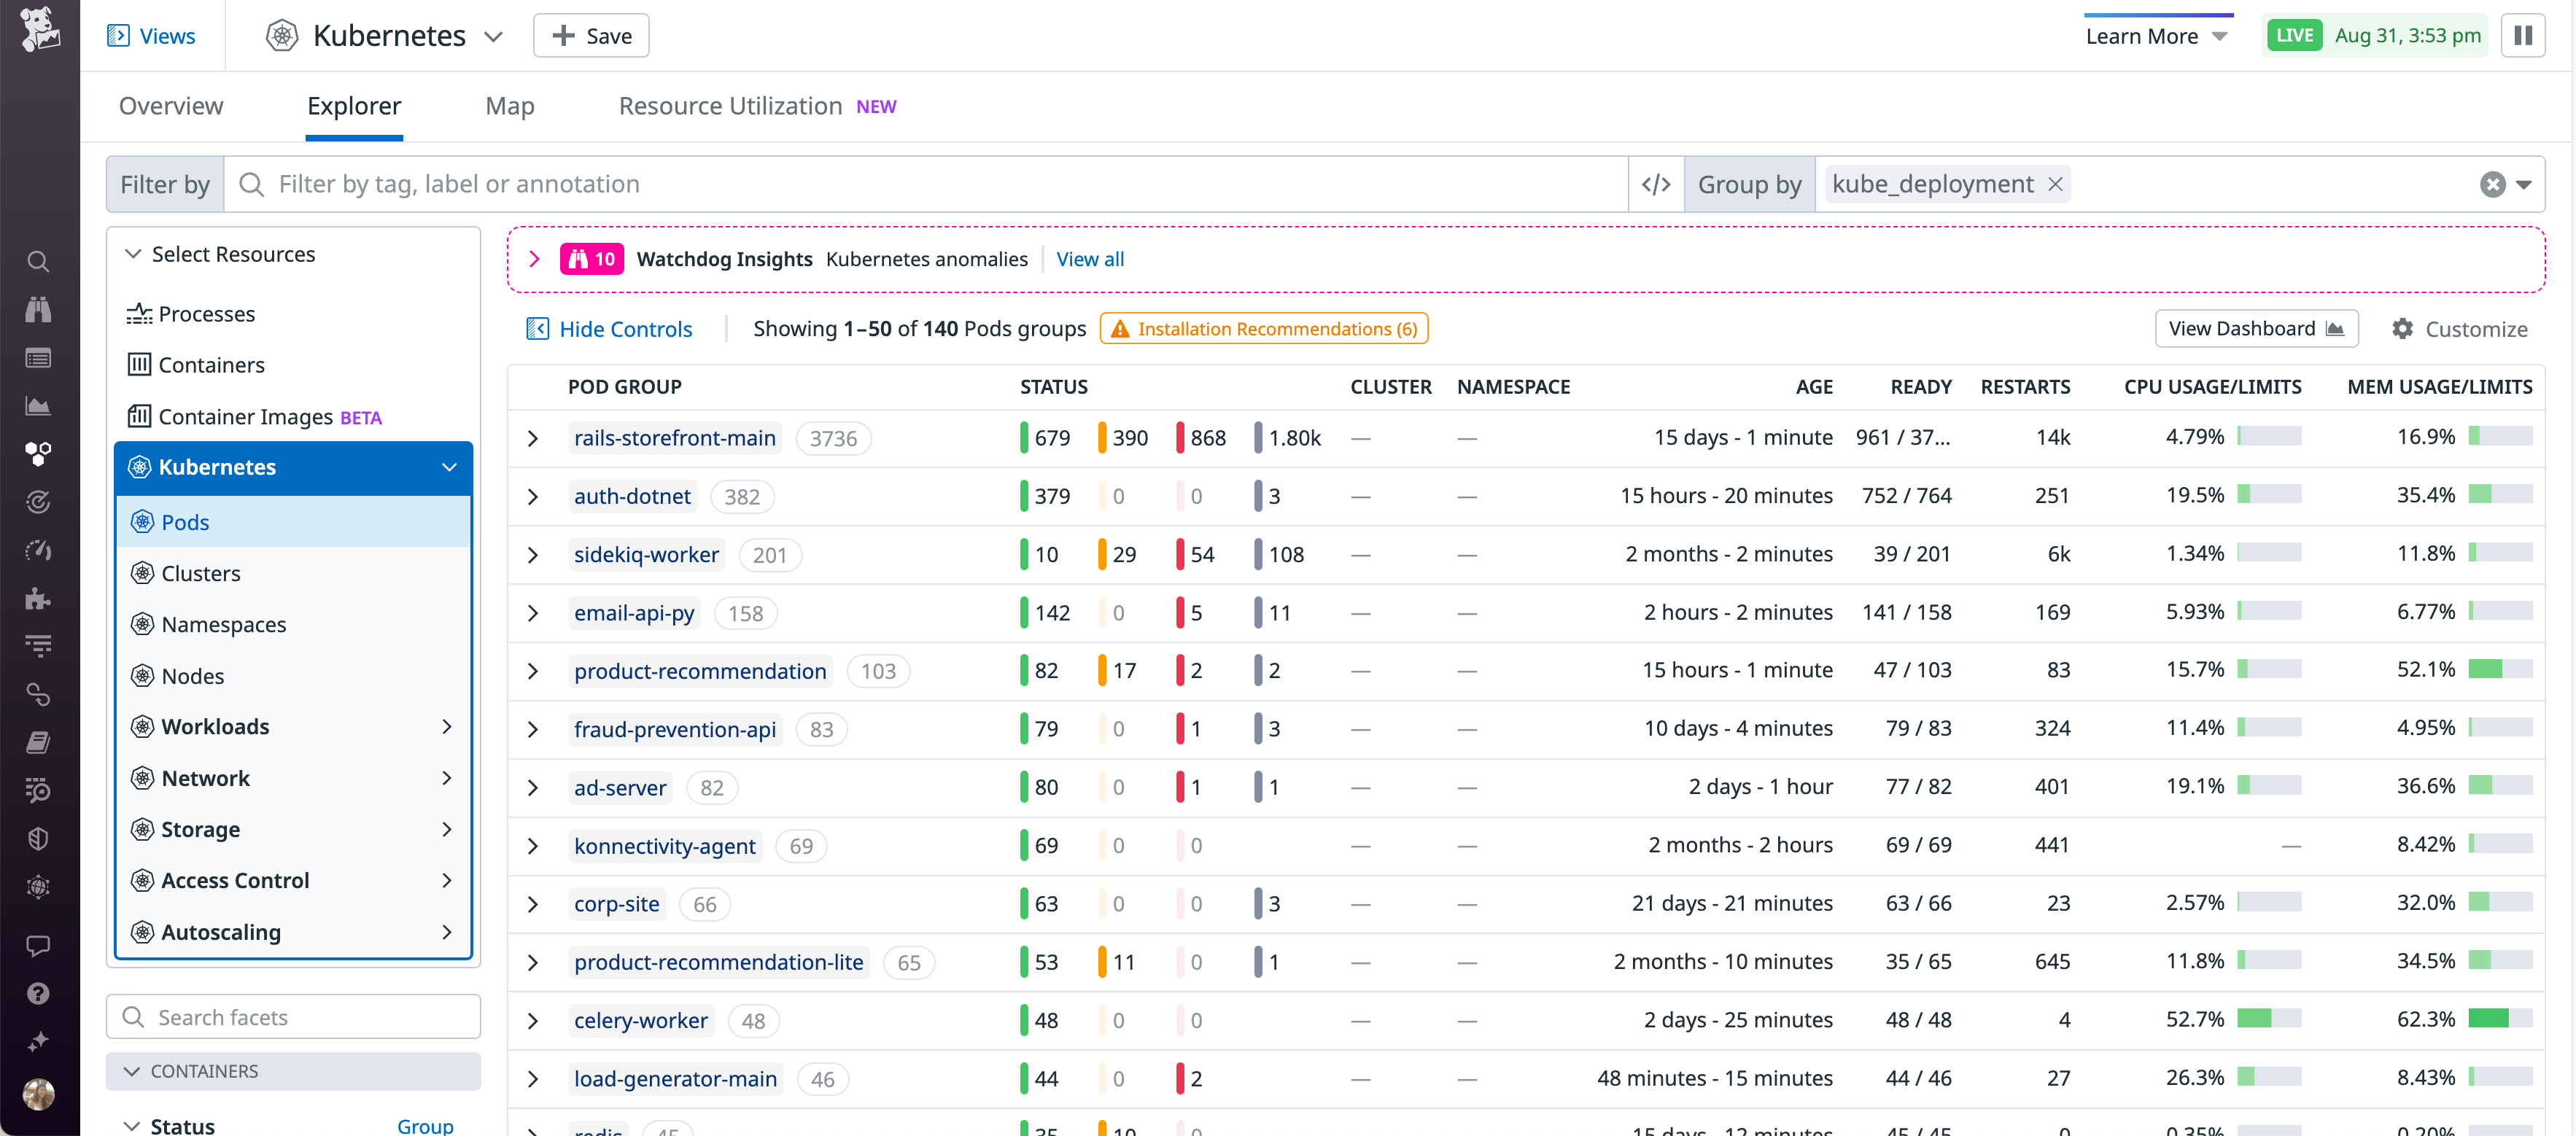Click the help question mark icon
Viewport: 2576px width, 1136px height.
coord(38,992)
